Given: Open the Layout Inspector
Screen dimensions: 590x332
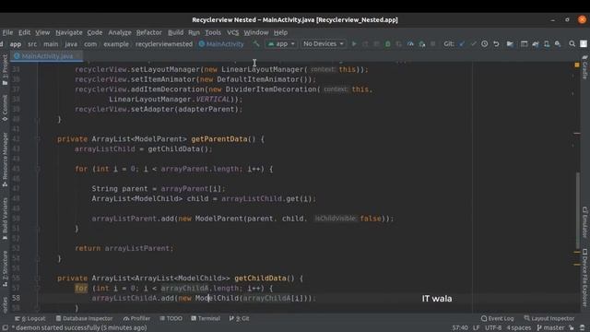Looking at the screenshot, I should coord(549,318).
